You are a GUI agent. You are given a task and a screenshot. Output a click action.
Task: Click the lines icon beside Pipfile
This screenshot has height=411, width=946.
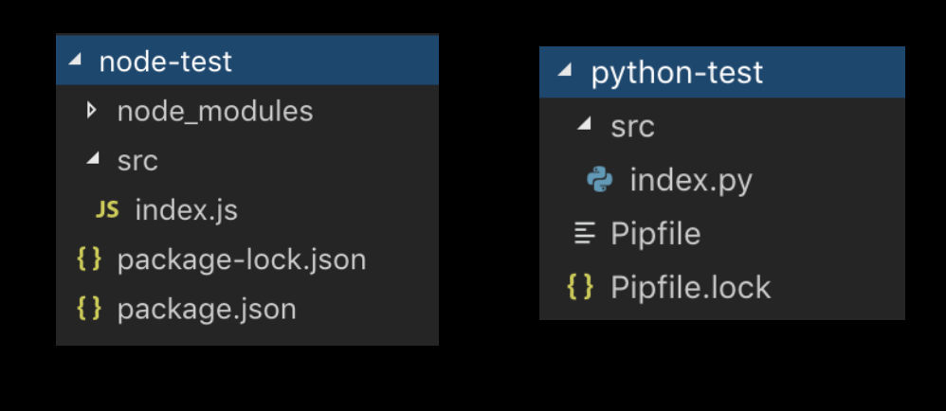coord(585,234)
